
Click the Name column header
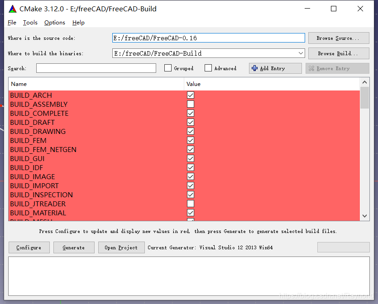96,84
